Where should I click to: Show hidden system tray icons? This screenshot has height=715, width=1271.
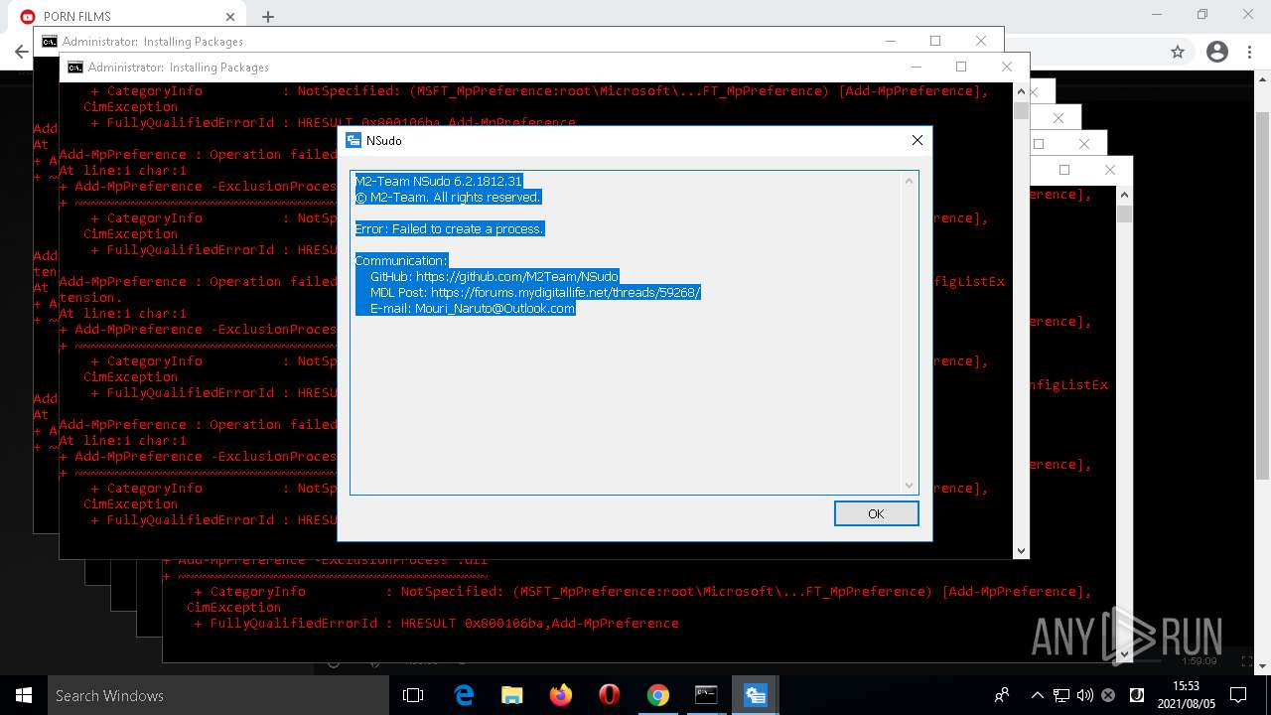pyautogui.click(x=1038, y=695)
